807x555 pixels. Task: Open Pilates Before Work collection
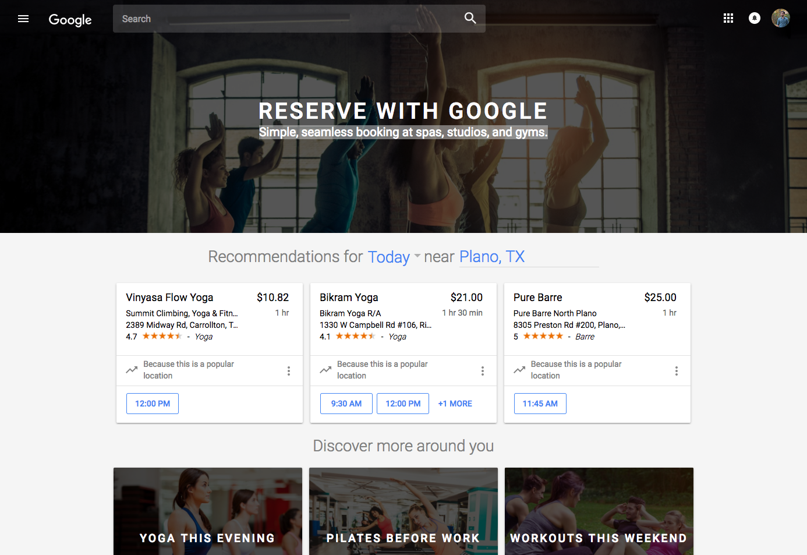(403, 511)
